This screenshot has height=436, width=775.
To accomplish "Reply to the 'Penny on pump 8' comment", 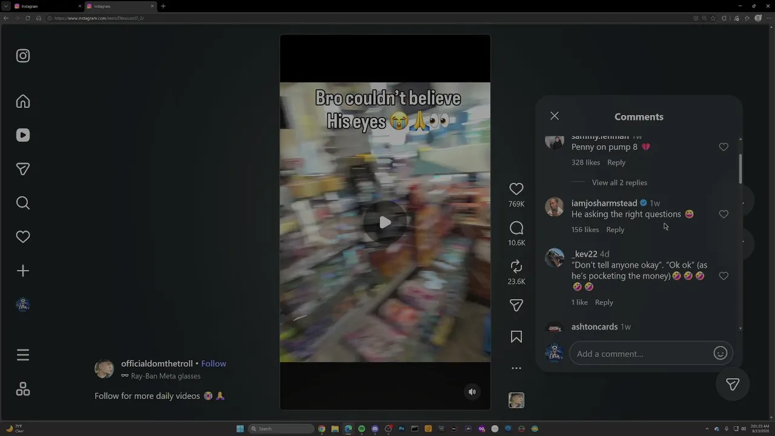I will (616, 162).
